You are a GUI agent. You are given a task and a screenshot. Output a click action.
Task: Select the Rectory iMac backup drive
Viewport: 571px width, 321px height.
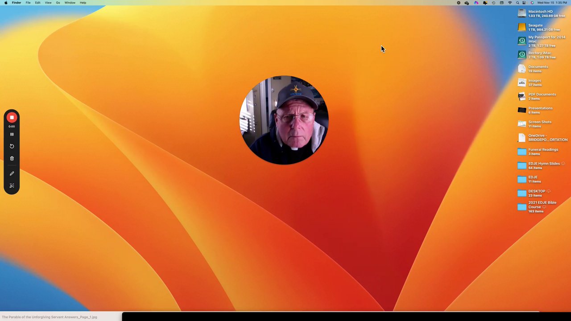[521, 55]
